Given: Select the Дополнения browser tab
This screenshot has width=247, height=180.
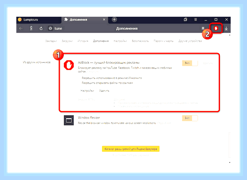Looking at the screenshot, I should coord(85,20).
